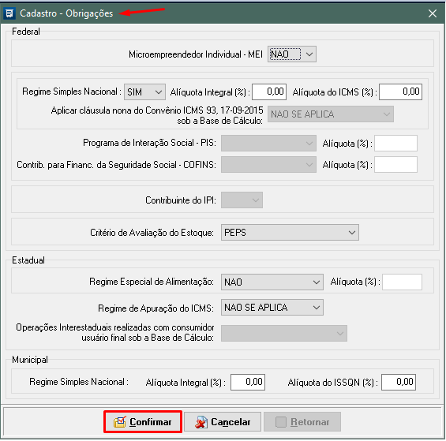The image size is (446, 441).
Task: Click the Confirmar button icon
Action: coord(120,422)
